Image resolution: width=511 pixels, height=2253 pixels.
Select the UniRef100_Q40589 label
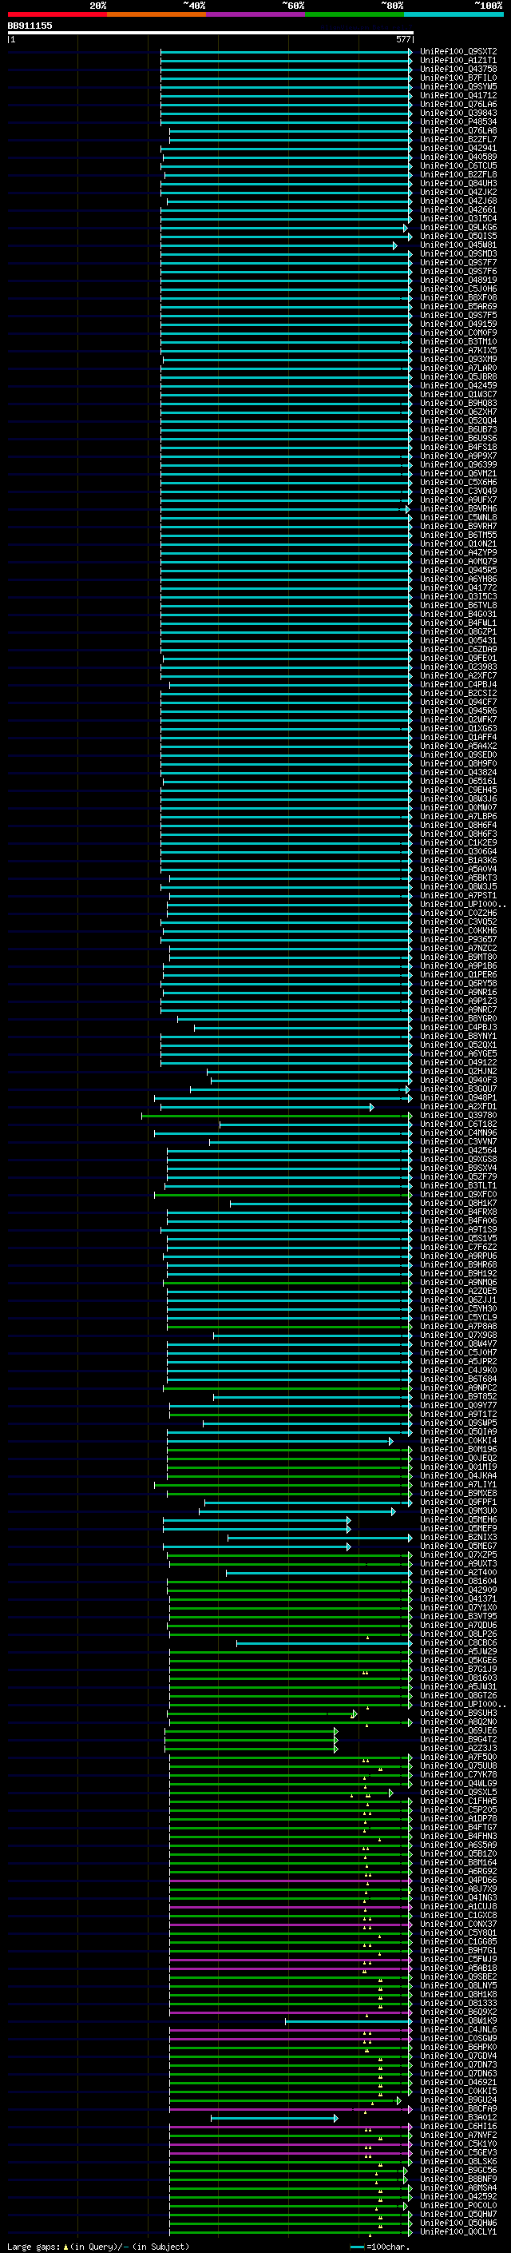[458, 157]
